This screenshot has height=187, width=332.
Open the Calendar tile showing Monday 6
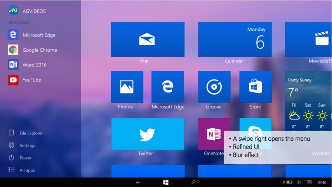click(235, 39)
